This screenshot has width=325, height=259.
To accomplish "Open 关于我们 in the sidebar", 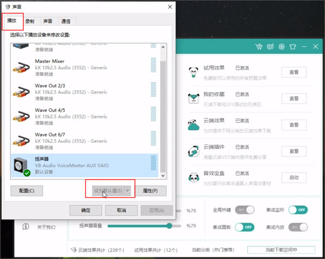I will [46, 227].
